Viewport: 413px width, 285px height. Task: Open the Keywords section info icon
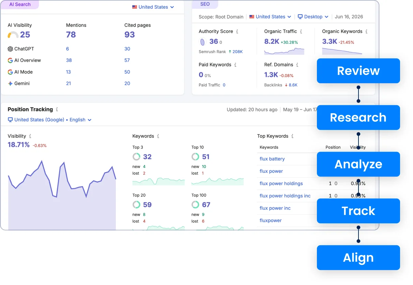click(158, 136)
